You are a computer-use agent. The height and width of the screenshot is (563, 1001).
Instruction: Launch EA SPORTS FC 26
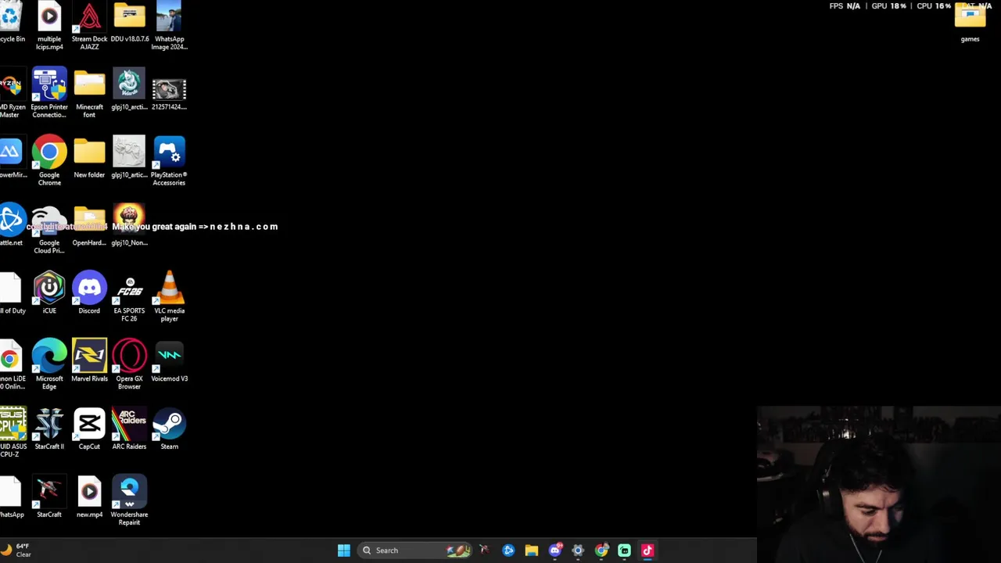(x=129, y=298)
